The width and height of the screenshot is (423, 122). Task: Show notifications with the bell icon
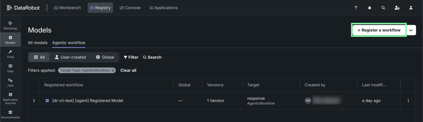tap(369, 8)
